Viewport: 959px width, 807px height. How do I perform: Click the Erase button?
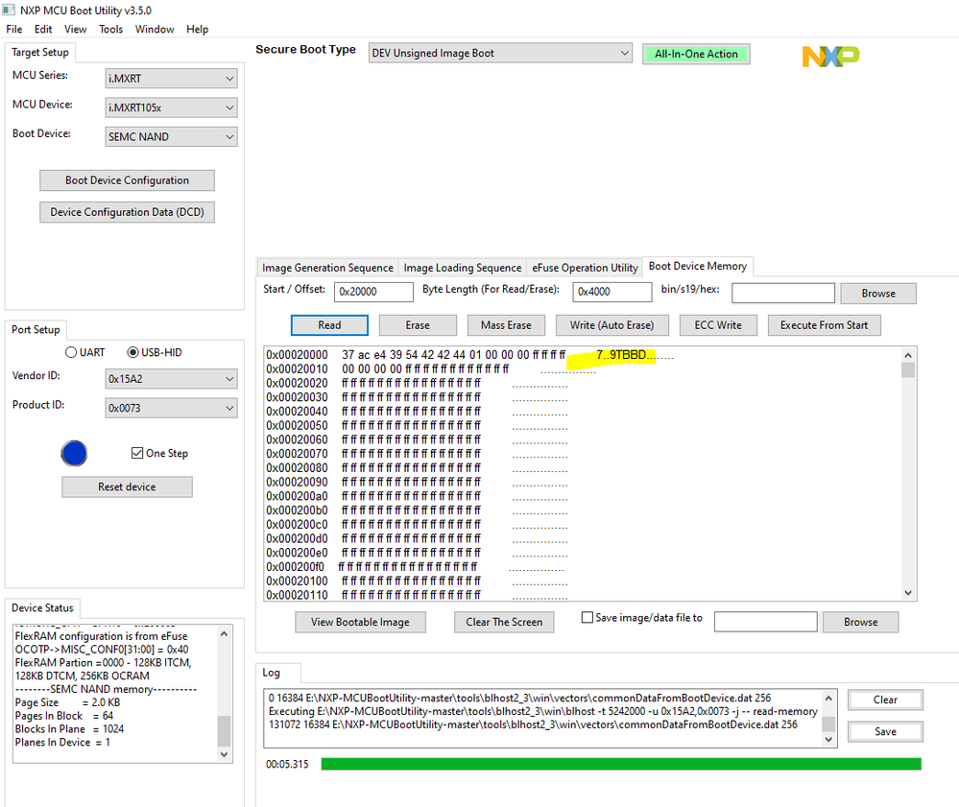coord(418,325)
